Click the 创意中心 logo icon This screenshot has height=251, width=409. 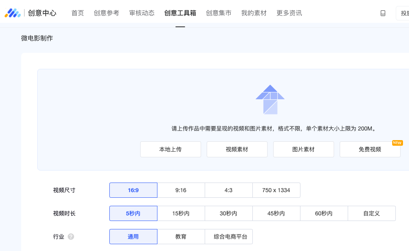(x=12, y=13)
